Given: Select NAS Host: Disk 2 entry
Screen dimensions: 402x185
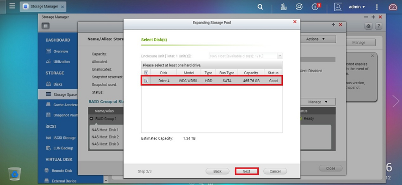Looking at the screenshot, I should pos(105,137).
